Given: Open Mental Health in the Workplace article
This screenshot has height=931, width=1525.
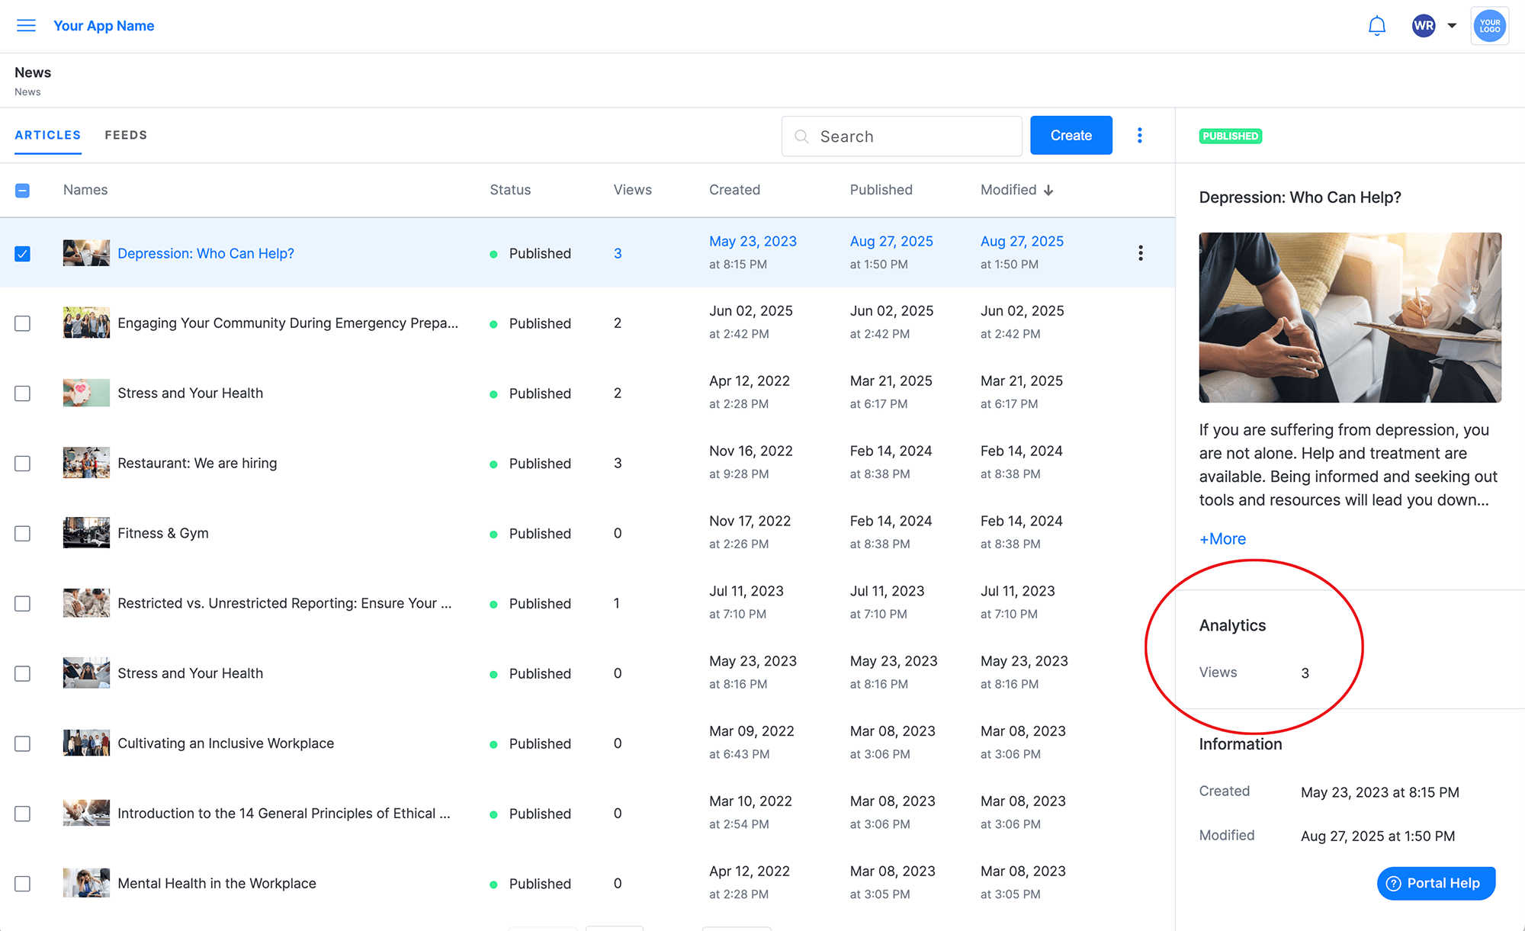Looking at the screenshot, I should (x=217, y=883).
